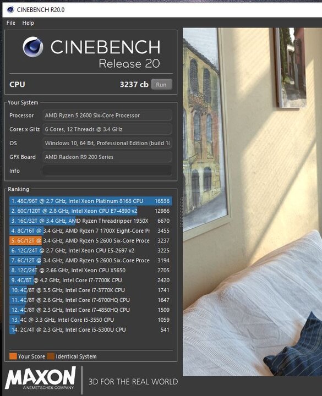Open the Help menu
The width and height of the screenshot is (322, 396).
(x=28, y=23)
